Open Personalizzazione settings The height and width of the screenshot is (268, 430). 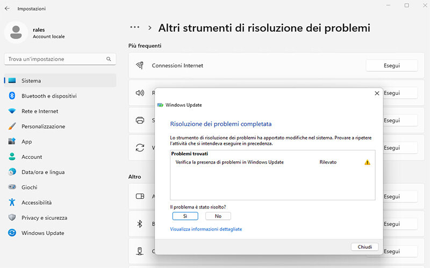(x=60, y=126)
